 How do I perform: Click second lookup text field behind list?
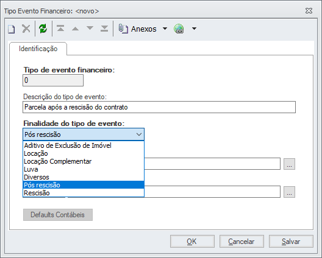(x=212, y=192)
